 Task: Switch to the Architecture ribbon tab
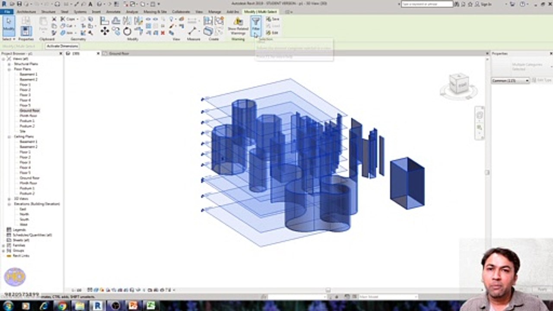coord(26,12)
